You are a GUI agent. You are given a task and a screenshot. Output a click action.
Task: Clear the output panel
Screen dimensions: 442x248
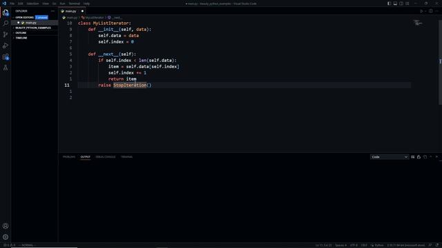413,157
